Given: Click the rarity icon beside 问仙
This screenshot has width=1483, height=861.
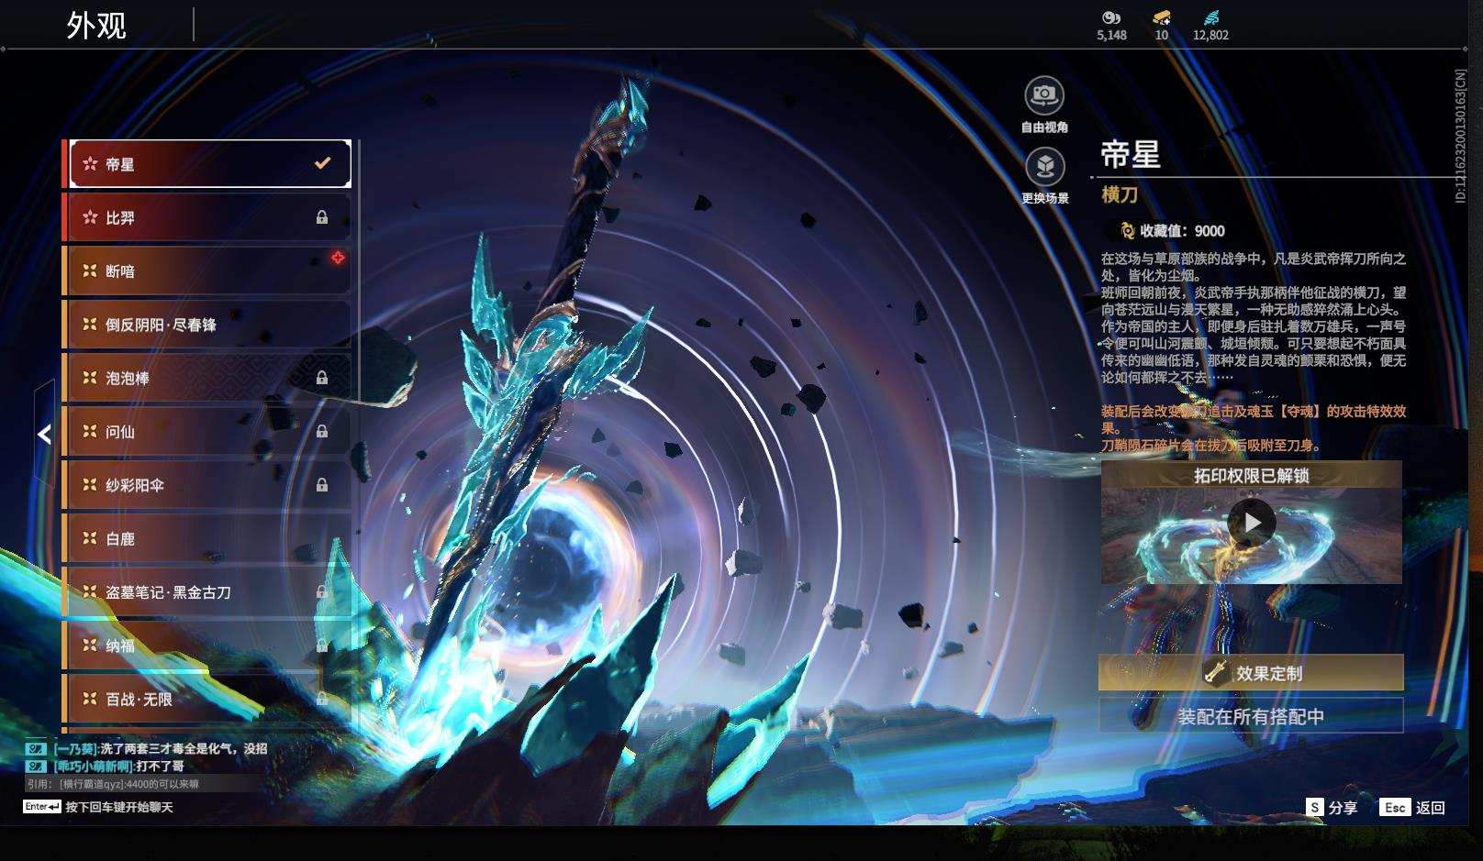Looking at the screenshot, I should 90,431.
